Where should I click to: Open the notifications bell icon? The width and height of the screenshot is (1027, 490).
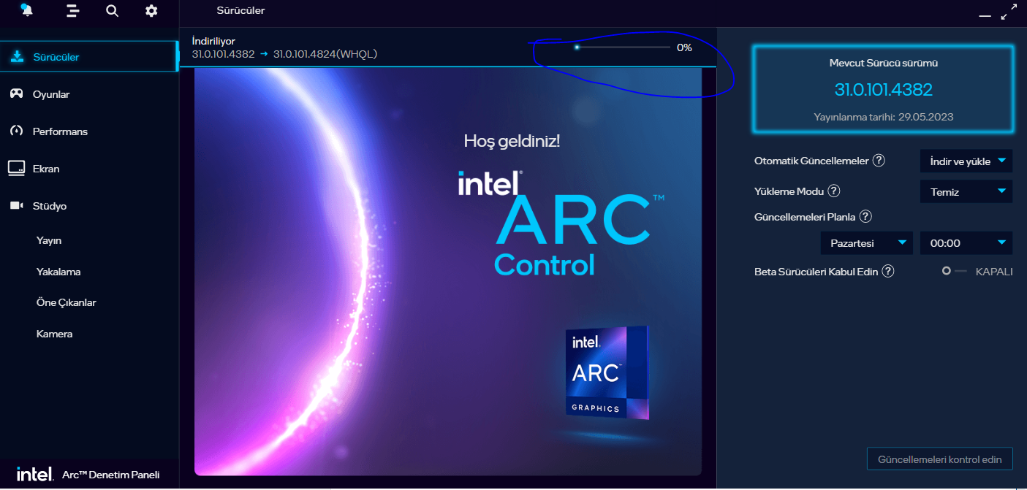point(27,10)
